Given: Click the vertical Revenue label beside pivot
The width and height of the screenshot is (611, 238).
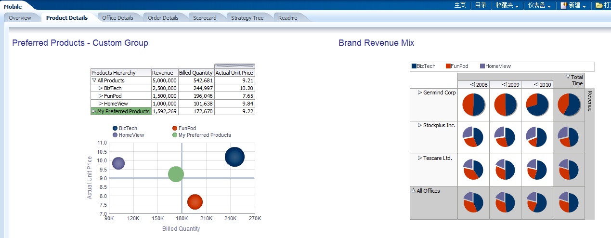Looking at the screenshot, I should [x=590, y=101].
